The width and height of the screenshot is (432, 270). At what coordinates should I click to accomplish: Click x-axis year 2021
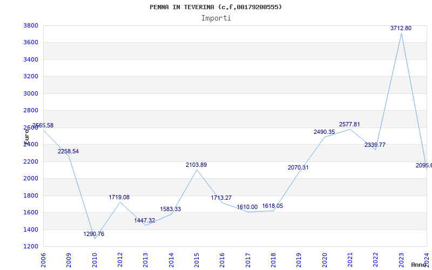[x=350, y=260]
